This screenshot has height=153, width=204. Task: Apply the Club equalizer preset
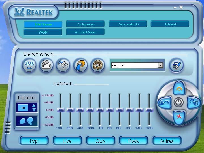click(x=100, y=141)
